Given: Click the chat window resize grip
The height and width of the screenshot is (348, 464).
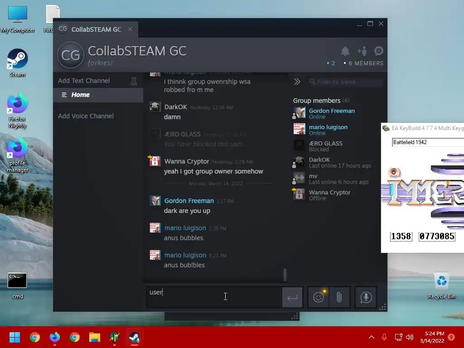Looking at the screenshot, I should [x=382, y=307].
